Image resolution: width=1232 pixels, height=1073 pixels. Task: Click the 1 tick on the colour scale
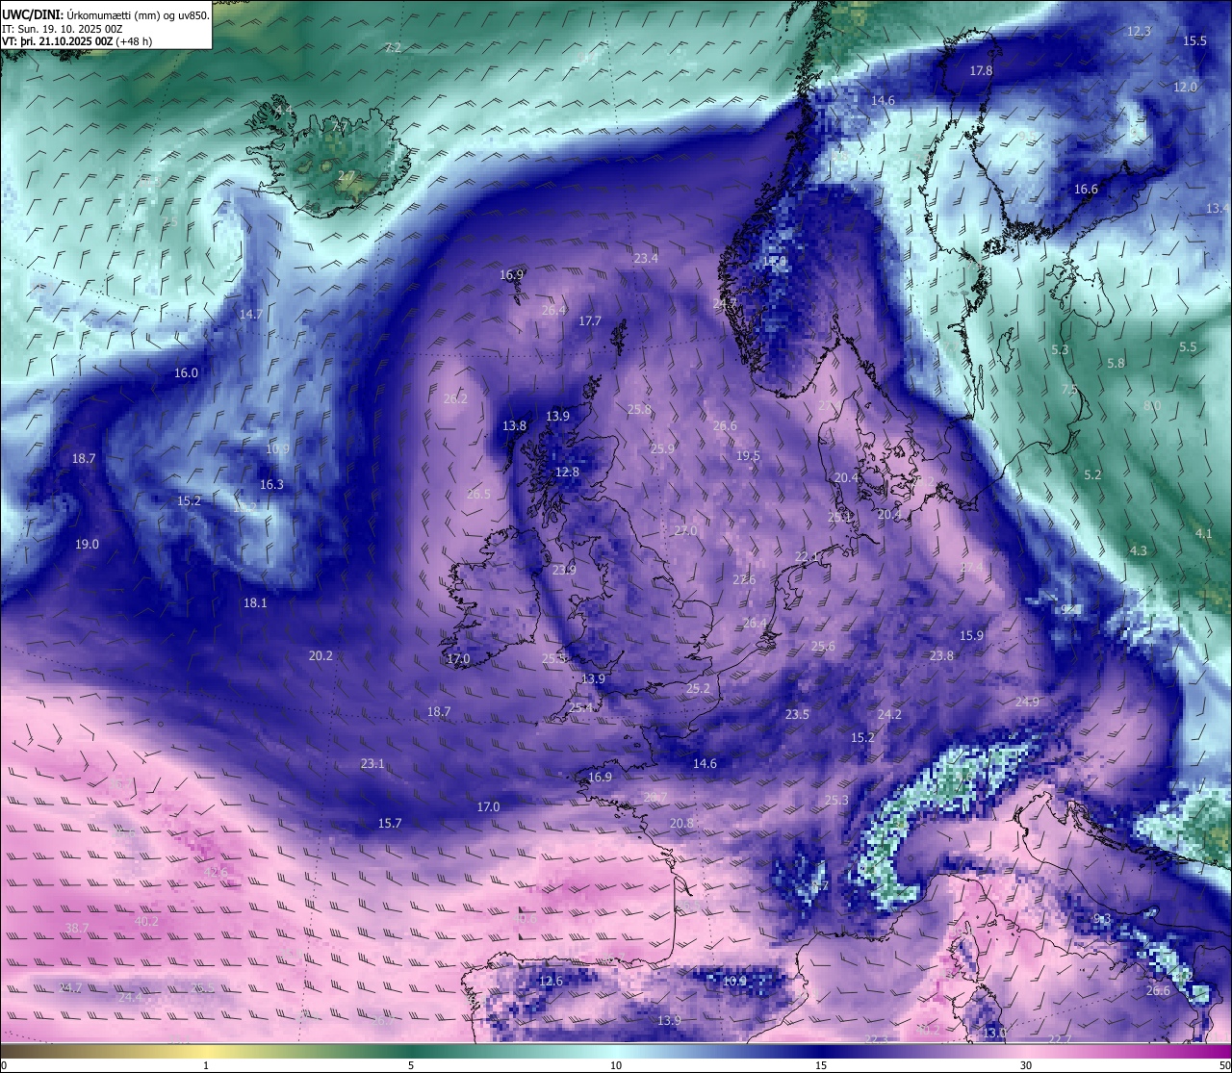(206, 1065)
